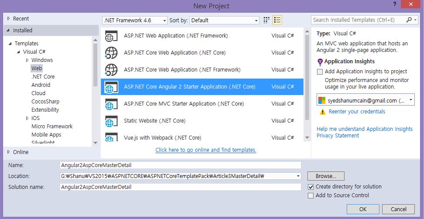
Task: Click the Vue.js with Webpack template icon
Action: [x=111, y=137]
